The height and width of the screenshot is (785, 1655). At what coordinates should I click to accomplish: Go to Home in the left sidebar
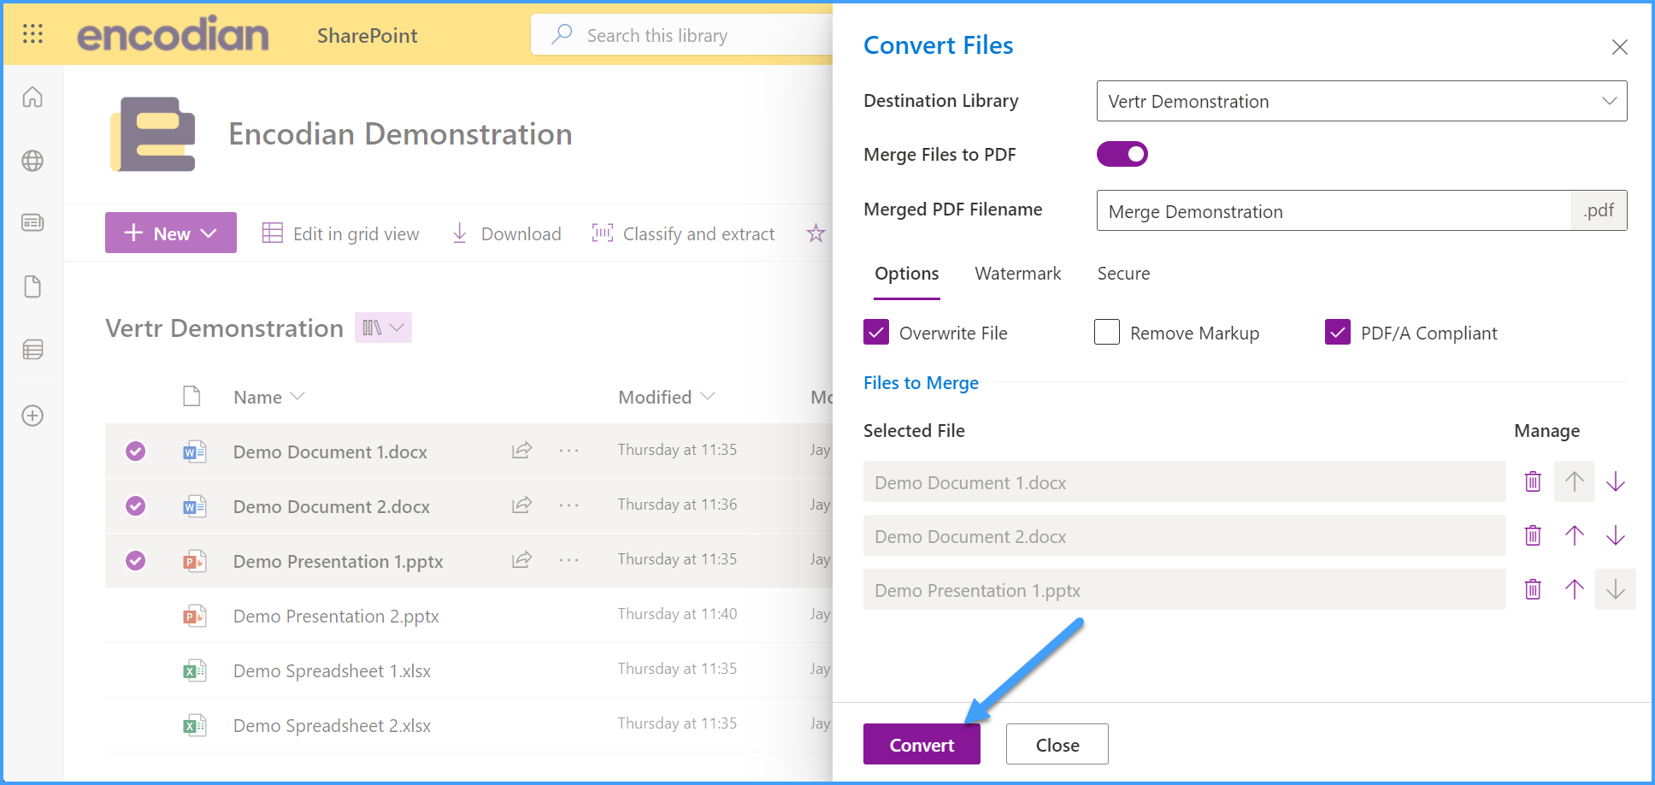point(32,97)
